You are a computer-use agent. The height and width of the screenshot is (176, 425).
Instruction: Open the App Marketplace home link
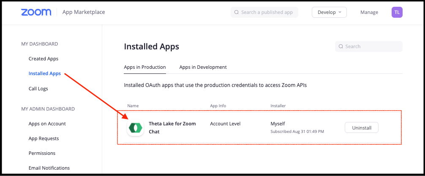tap(84, 12)
